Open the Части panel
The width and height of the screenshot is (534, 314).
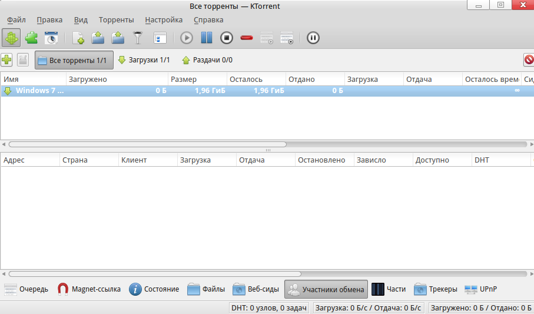[x=389, y=289]
